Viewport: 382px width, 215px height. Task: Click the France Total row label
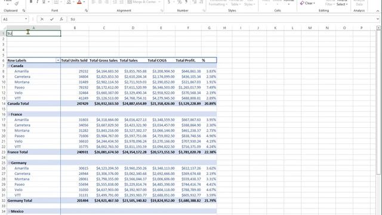click(17, 152)
